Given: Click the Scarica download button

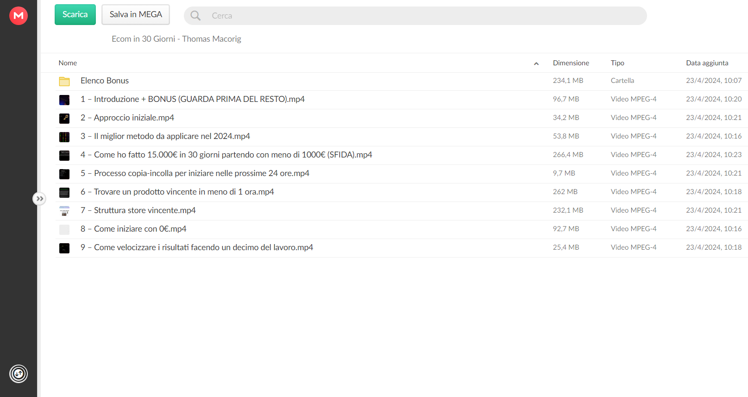Looking at the screenshot, I should click(75, 15).
